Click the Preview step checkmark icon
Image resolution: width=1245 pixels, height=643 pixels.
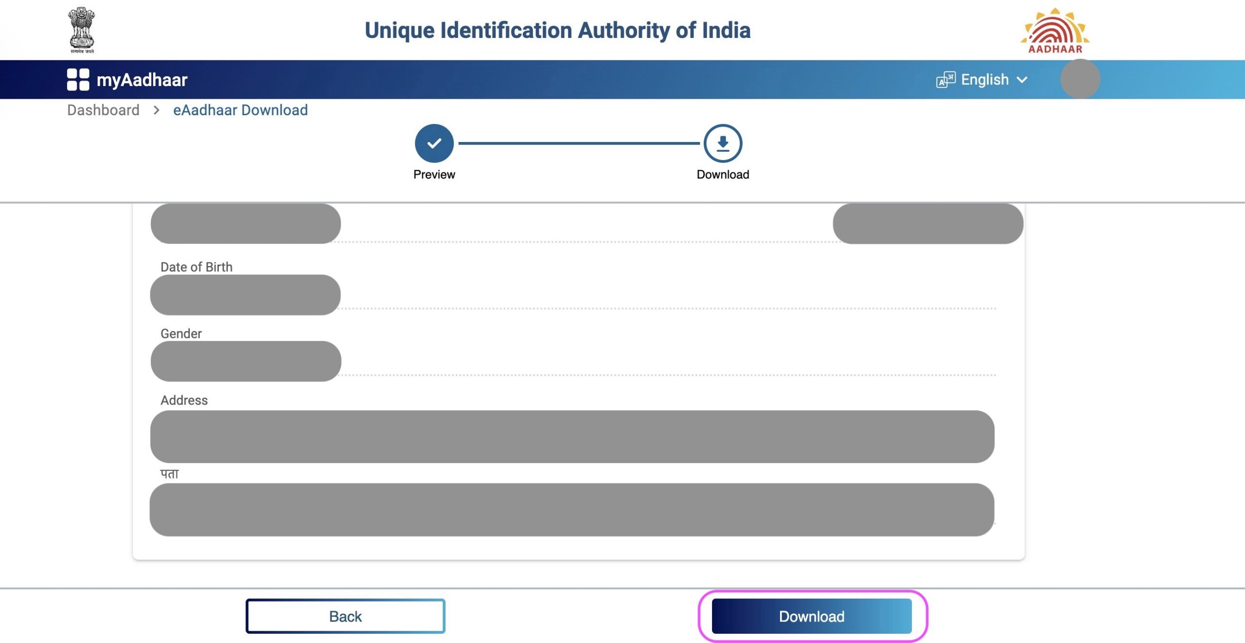click(434, 143)
